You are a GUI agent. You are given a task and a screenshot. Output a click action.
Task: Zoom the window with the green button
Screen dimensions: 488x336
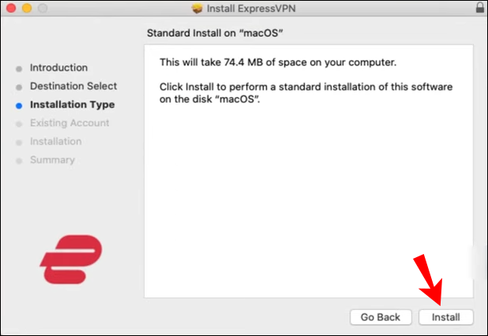click(x=42, y=9)
